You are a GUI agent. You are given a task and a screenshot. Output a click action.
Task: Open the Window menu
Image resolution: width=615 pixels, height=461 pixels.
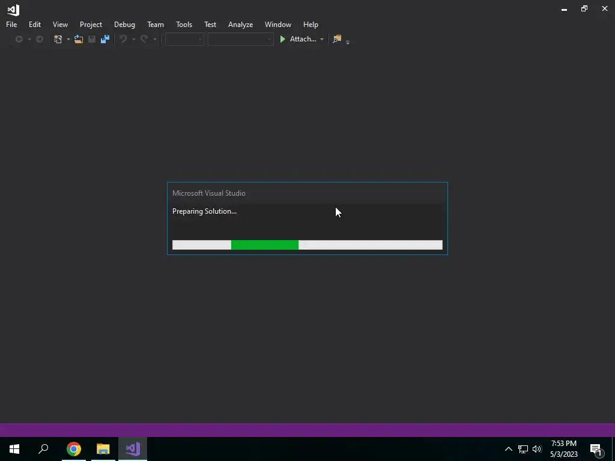[277, 24]
